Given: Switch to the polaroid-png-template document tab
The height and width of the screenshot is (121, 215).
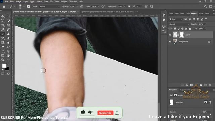Looking at the screenshot, I should 109,12.
